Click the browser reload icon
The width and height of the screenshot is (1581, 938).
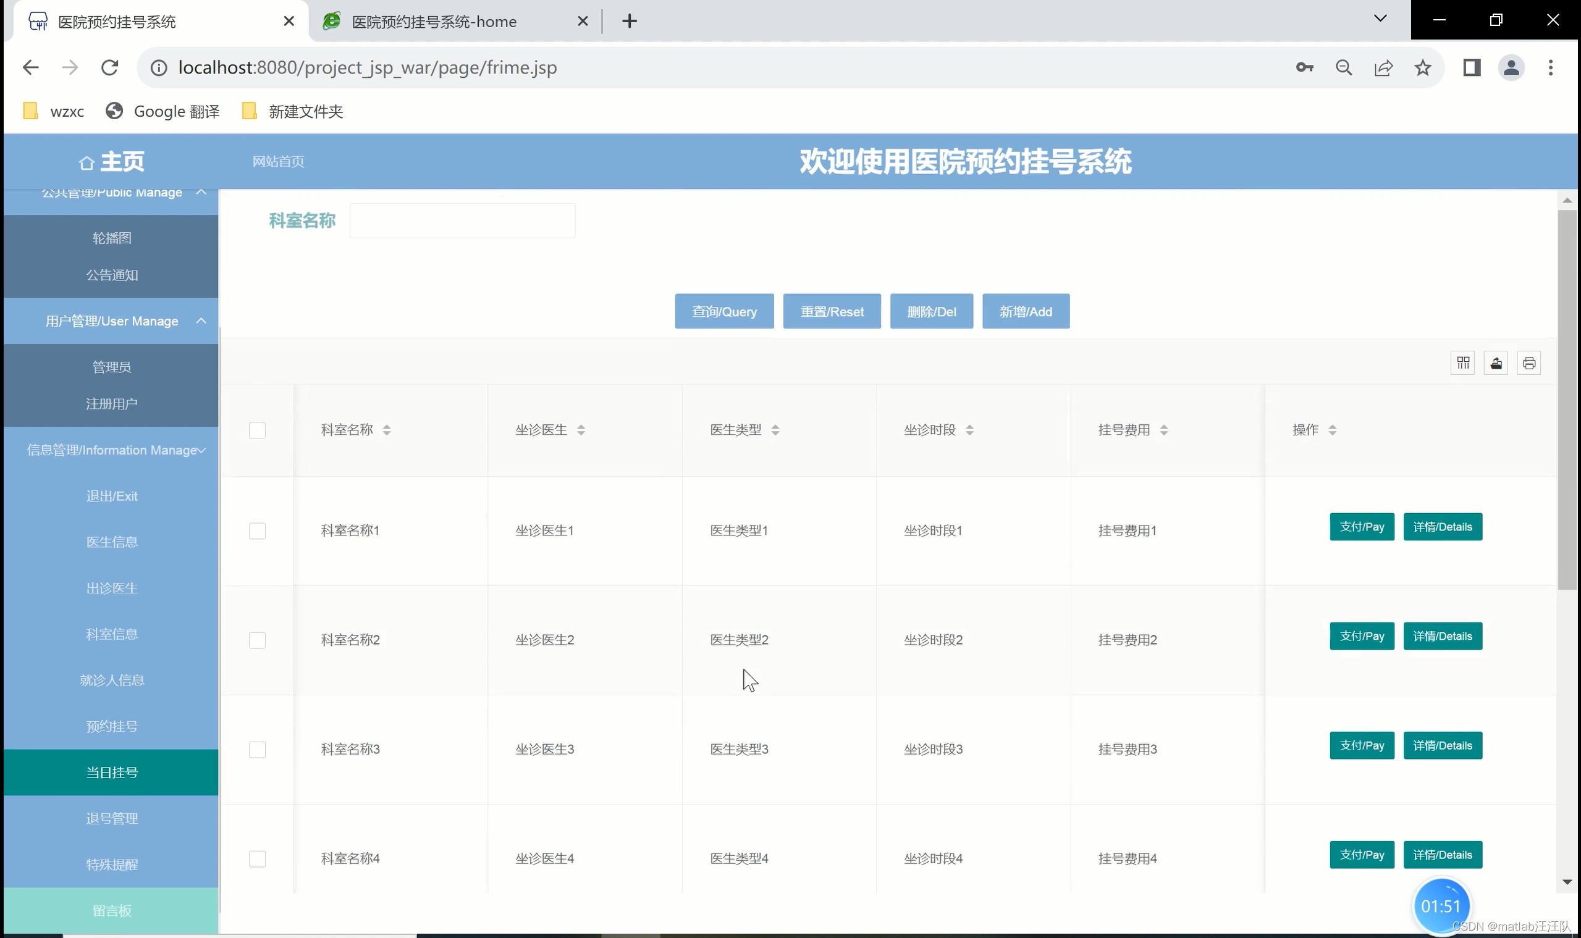110,68
